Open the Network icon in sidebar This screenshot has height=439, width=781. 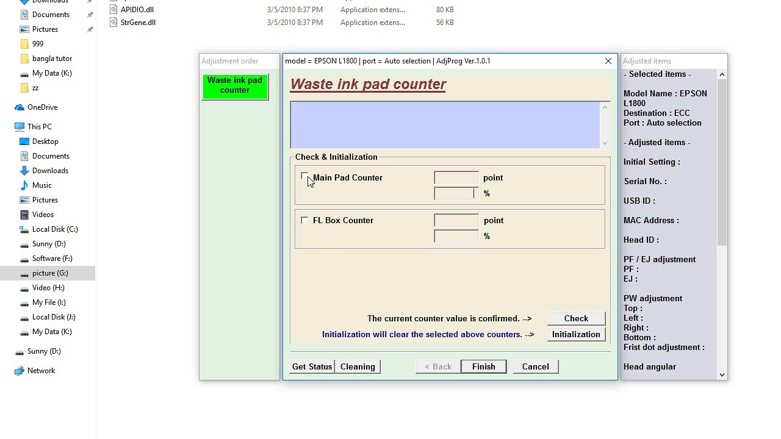[20, 371]
